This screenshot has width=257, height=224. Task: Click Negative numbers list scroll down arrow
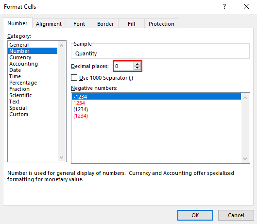[x=245, y=159]
